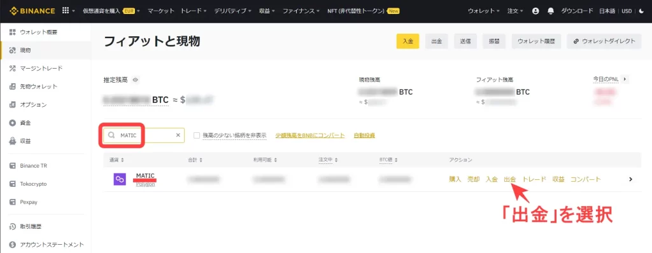652x253 pixels.
Task: Sort by 注文中 column header
Action: 328,160
